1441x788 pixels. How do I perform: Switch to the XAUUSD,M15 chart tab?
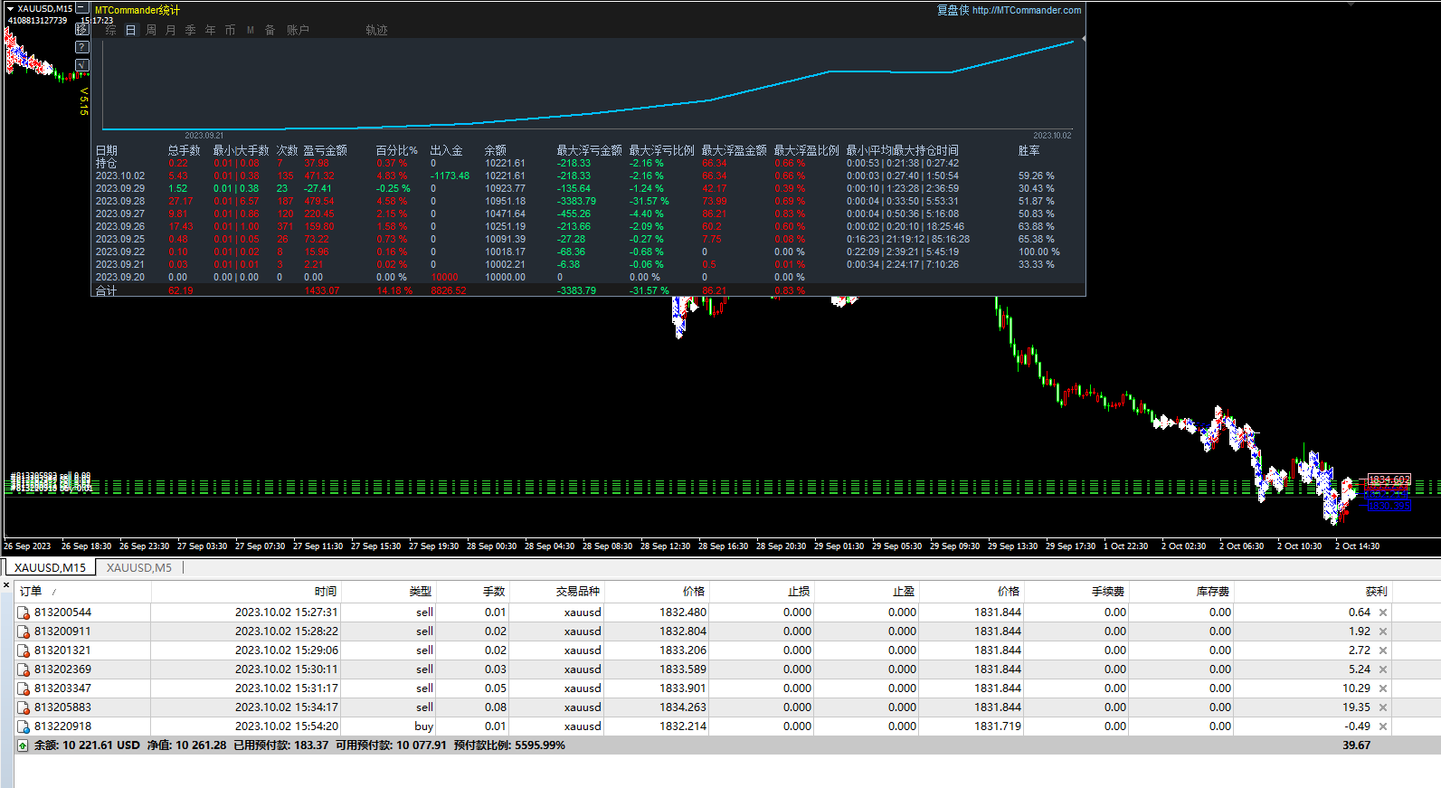click(x=50, y=567)
